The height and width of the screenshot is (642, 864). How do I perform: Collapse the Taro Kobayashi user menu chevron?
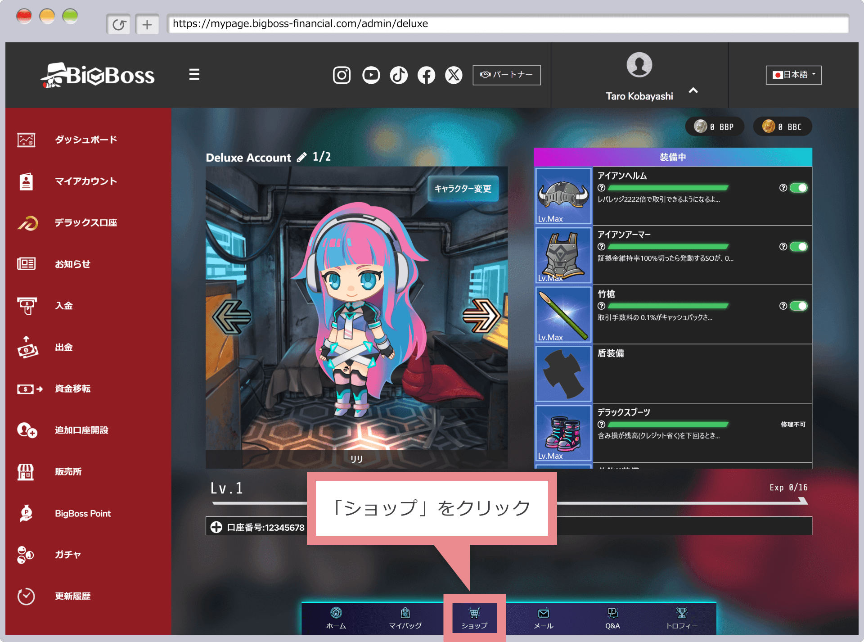click(693, 90)
